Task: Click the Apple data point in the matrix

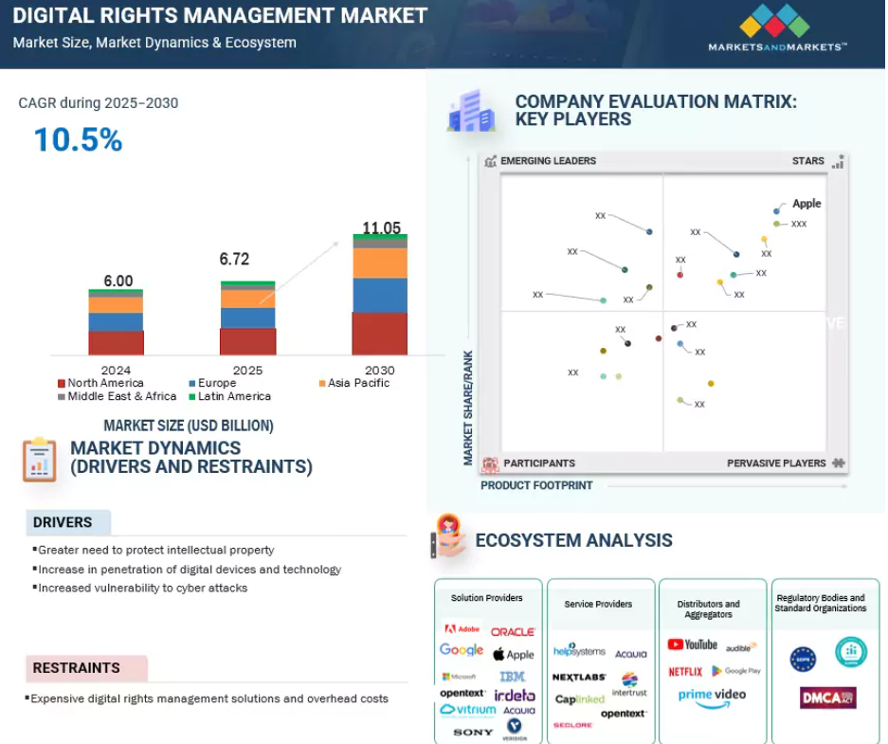Action: 776,211
